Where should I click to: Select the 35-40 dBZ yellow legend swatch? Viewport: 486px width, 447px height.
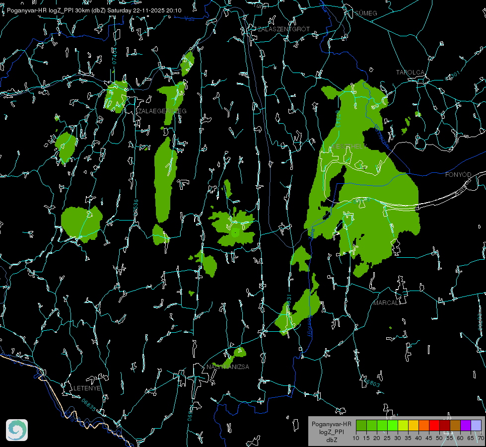414,425
